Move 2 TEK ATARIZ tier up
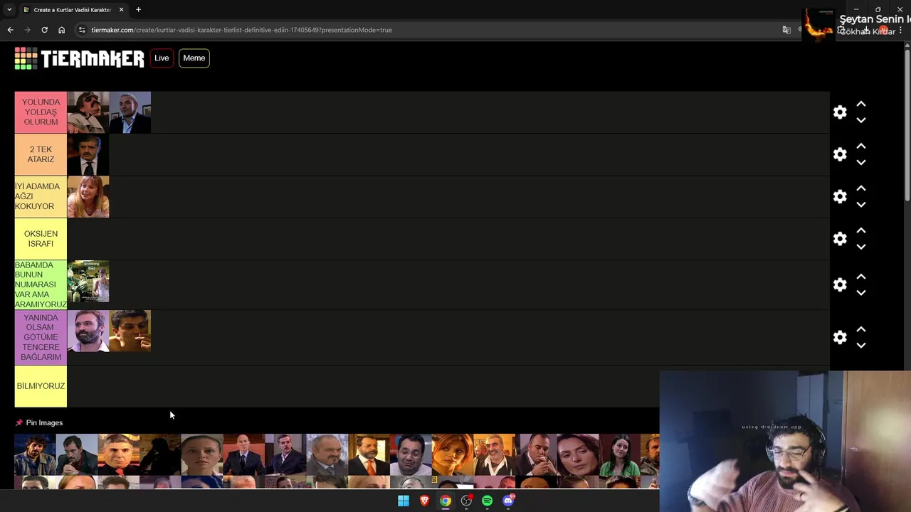The image size is (911, 512). coord(861,146)
